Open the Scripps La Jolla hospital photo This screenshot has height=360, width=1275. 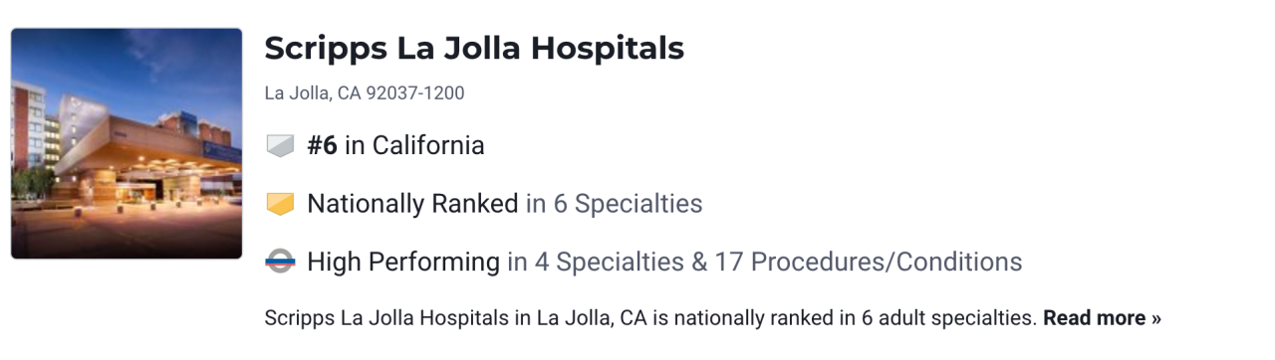127,143
